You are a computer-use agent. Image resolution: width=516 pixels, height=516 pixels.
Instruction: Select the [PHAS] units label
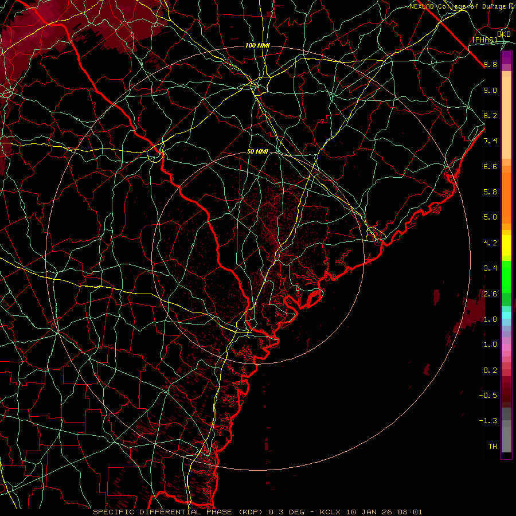pos(484,40)
